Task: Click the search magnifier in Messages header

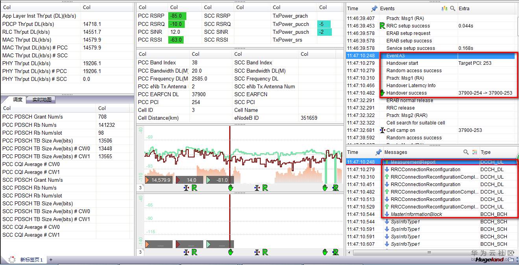Action: [466, 152]
